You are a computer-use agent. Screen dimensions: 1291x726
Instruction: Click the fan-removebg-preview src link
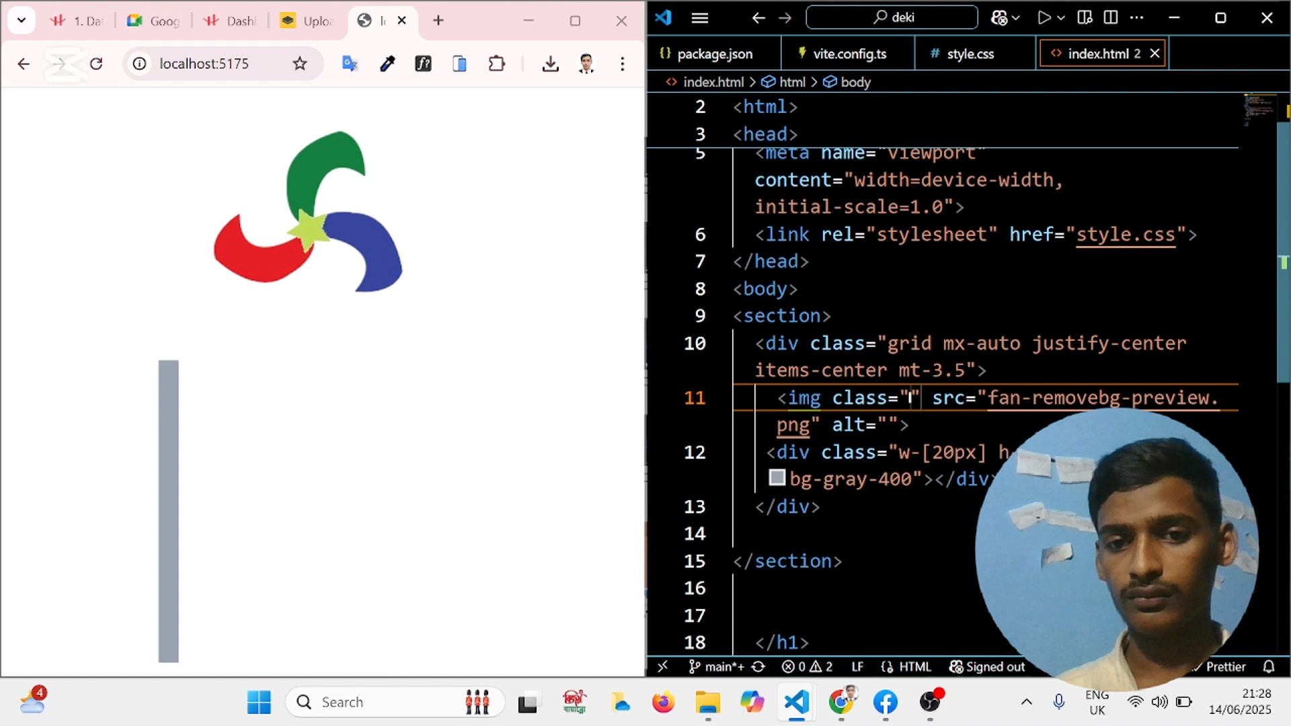pyautogui.click(x=1103, y=398)
